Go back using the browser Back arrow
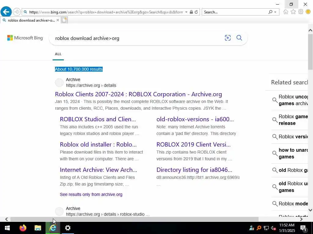This screenshot has width=313, height=234. pyautogui.click(x=6, y=12)
